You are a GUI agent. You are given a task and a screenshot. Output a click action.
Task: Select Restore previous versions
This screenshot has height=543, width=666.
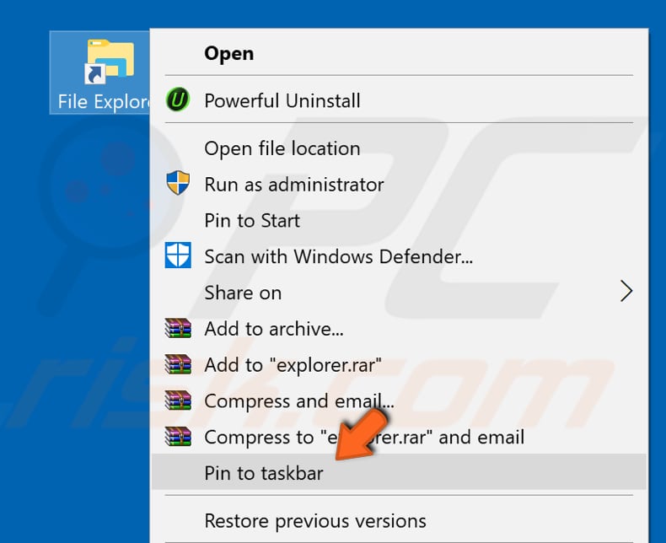[399, 521]
